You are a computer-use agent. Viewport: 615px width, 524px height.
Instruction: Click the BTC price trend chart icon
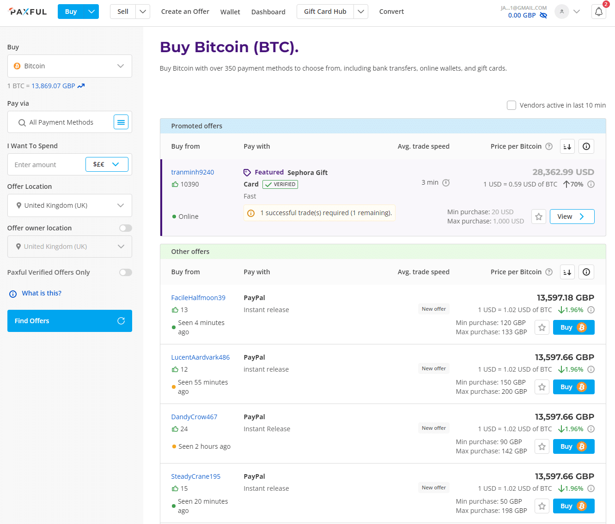click(x=81, y=86)
